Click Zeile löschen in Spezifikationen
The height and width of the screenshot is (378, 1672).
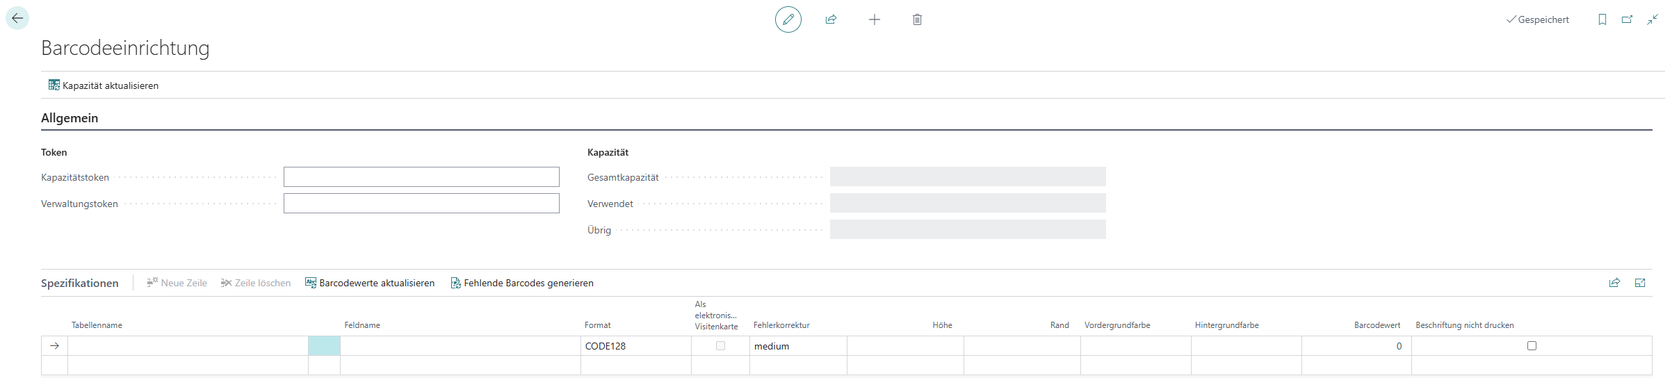click(x=256, y=283)
